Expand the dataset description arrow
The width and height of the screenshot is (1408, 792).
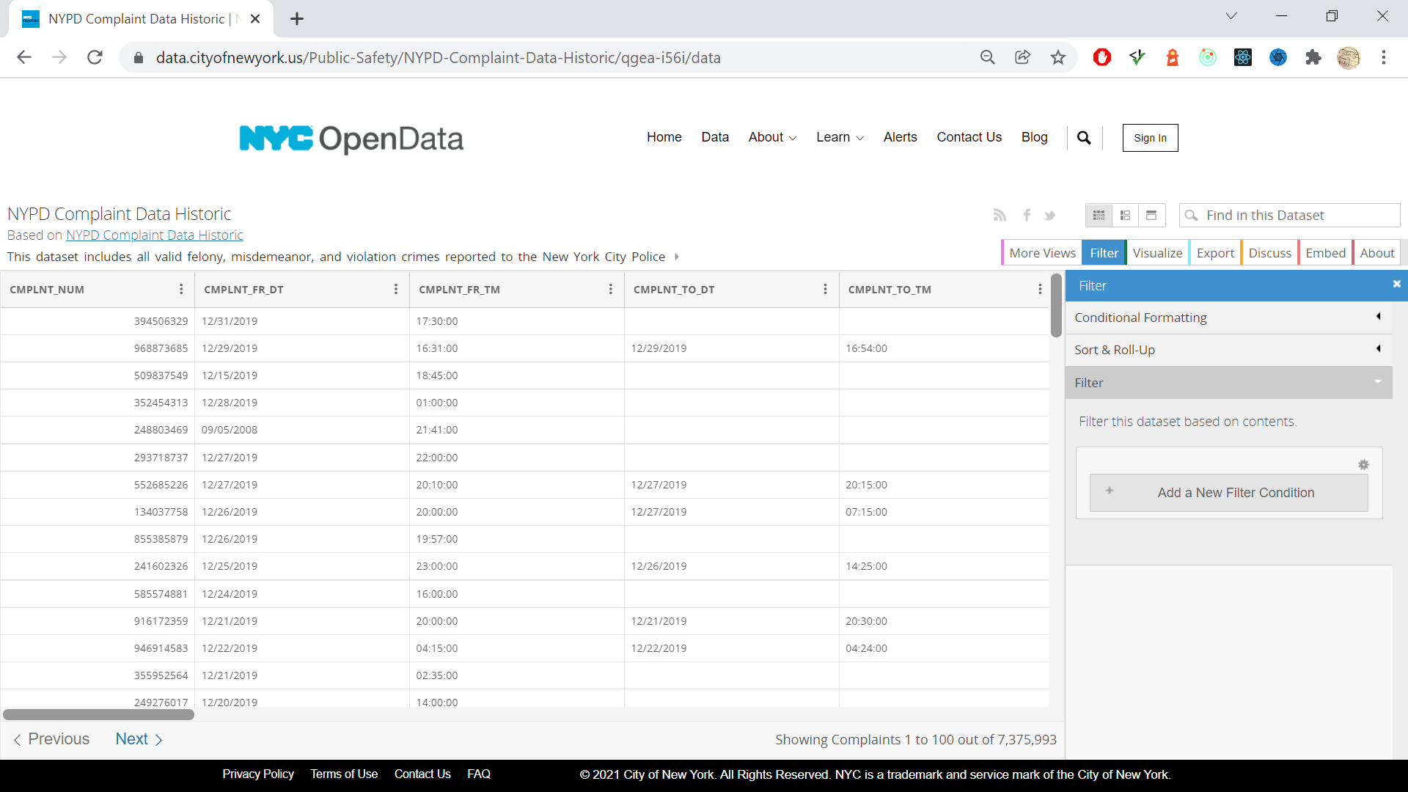(677, 257)
